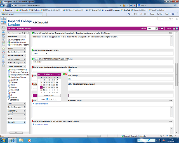Open the Theme dropdown showing Pink

(157, 28)
